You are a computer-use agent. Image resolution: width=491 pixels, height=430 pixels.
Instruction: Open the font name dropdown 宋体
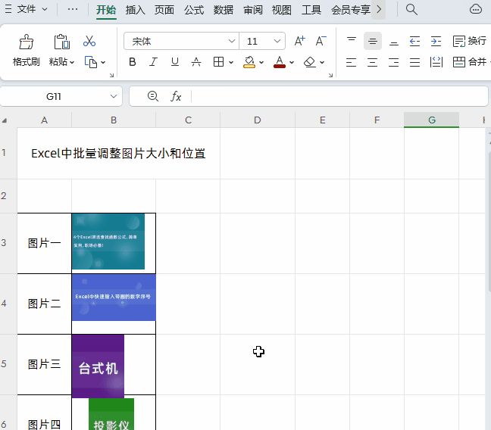coord(232,41)
